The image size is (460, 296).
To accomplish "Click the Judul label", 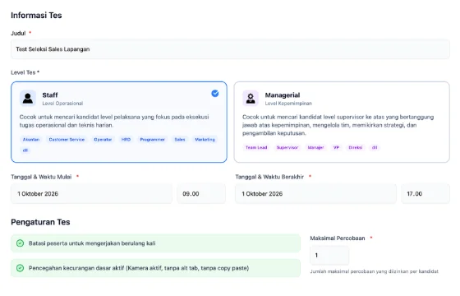I will pos(18,33).
